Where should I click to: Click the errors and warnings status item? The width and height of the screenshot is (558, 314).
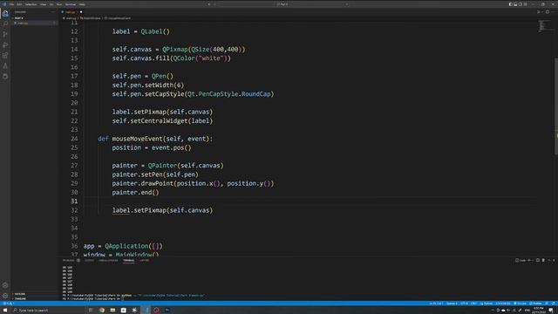pos(8,304)
